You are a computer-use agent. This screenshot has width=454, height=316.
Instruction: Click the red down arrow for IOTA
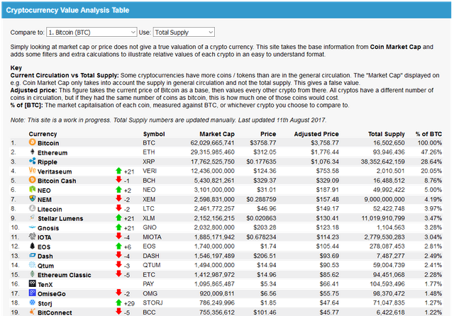click(118, 236)
